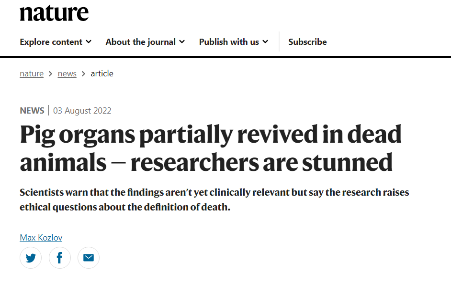Open the Publish with us menu
This screenshot has width=451, height=283.
[234, 42]
